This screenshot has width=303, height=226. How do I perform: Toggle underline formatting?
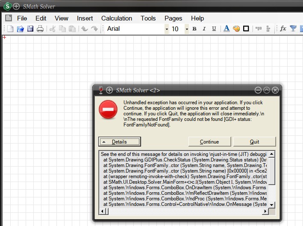click(213, 29)
